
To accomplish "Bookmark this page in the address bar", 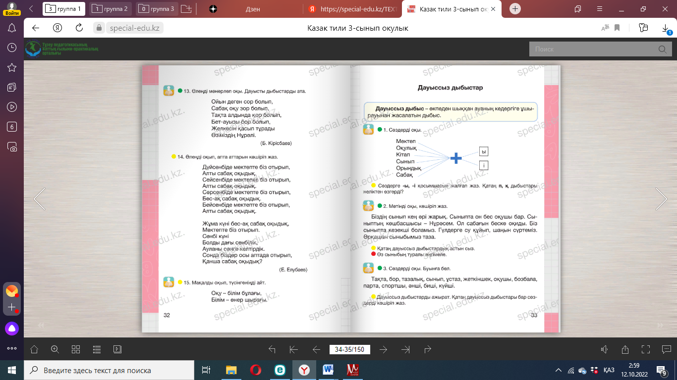I will coord(618,28).
